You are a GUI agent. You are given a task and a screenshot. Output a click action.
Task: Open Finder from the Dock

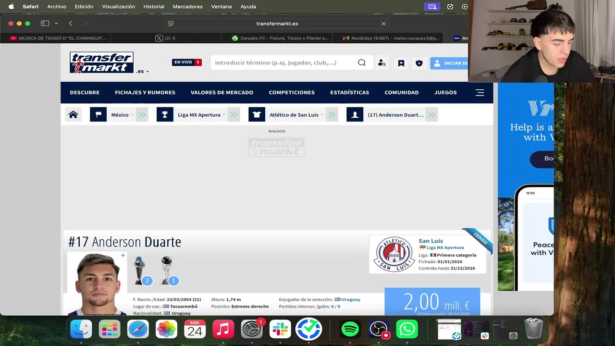coord(81,329)
